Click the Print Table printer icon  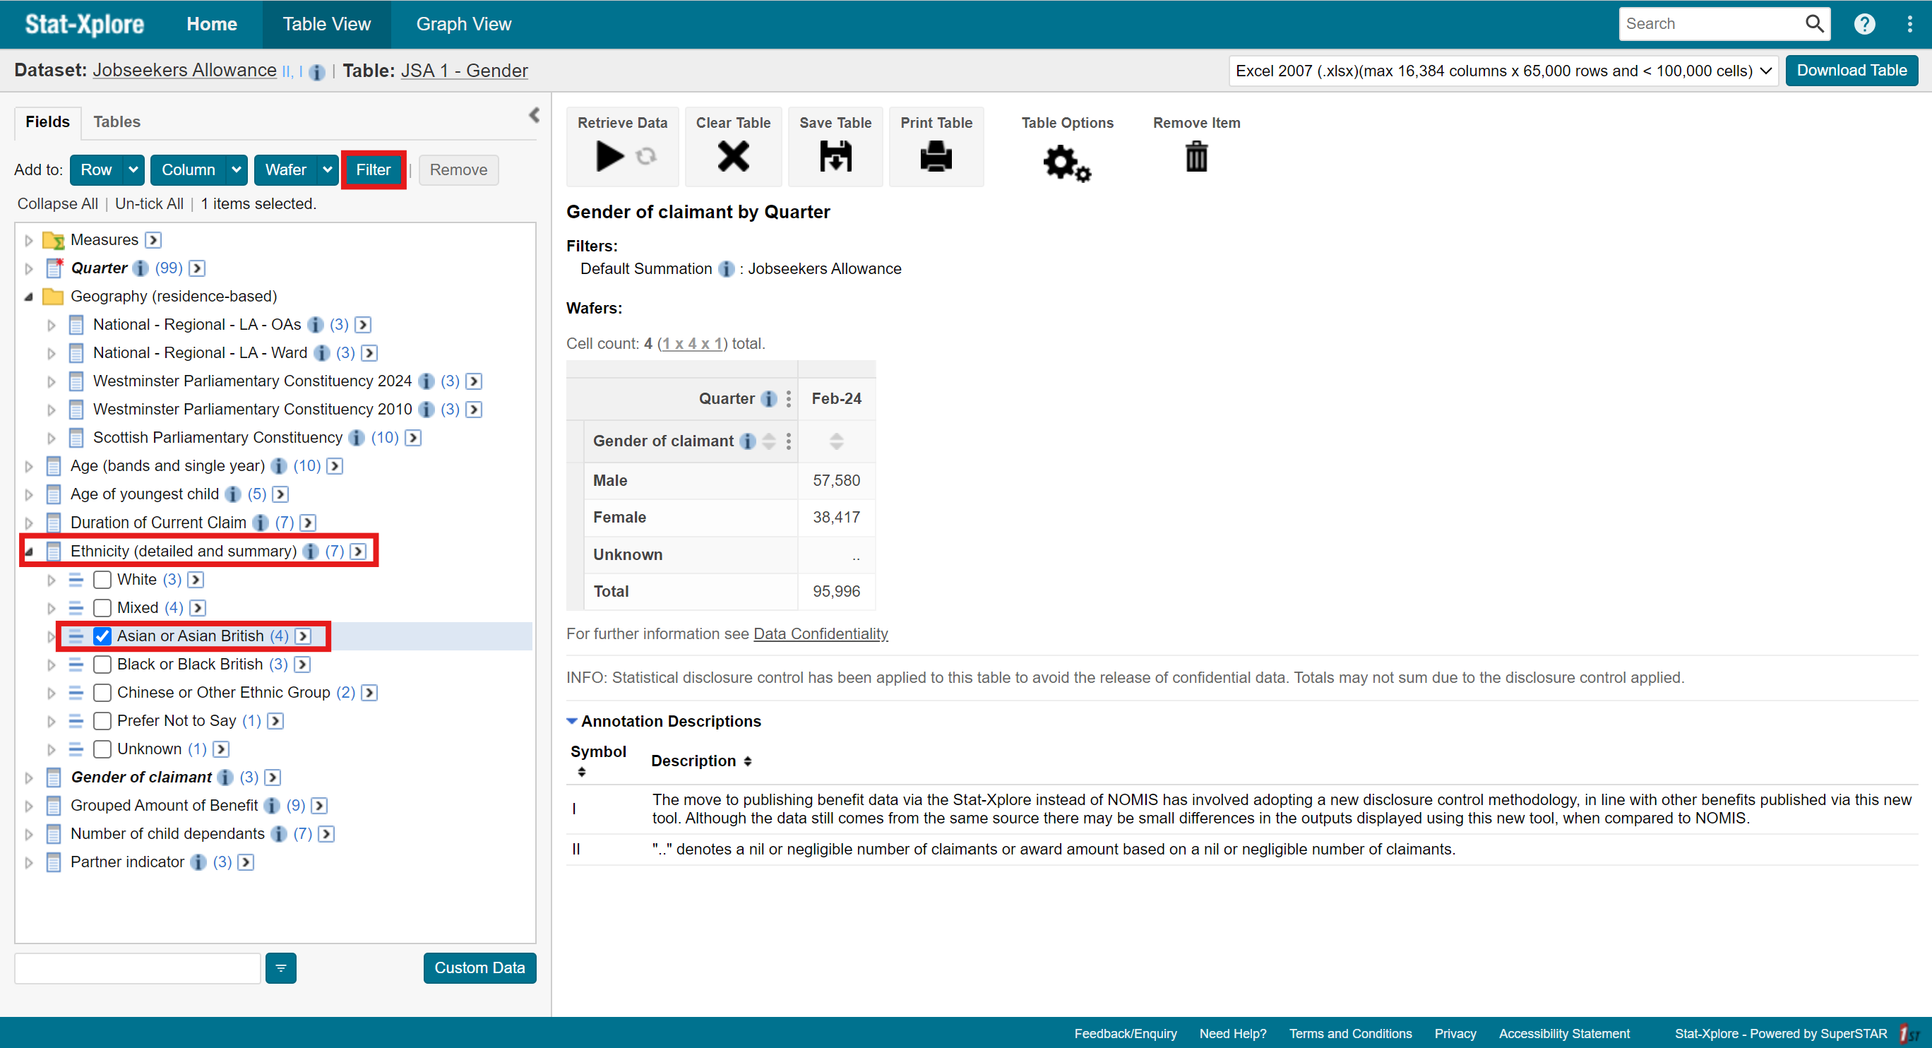[935, 157]
